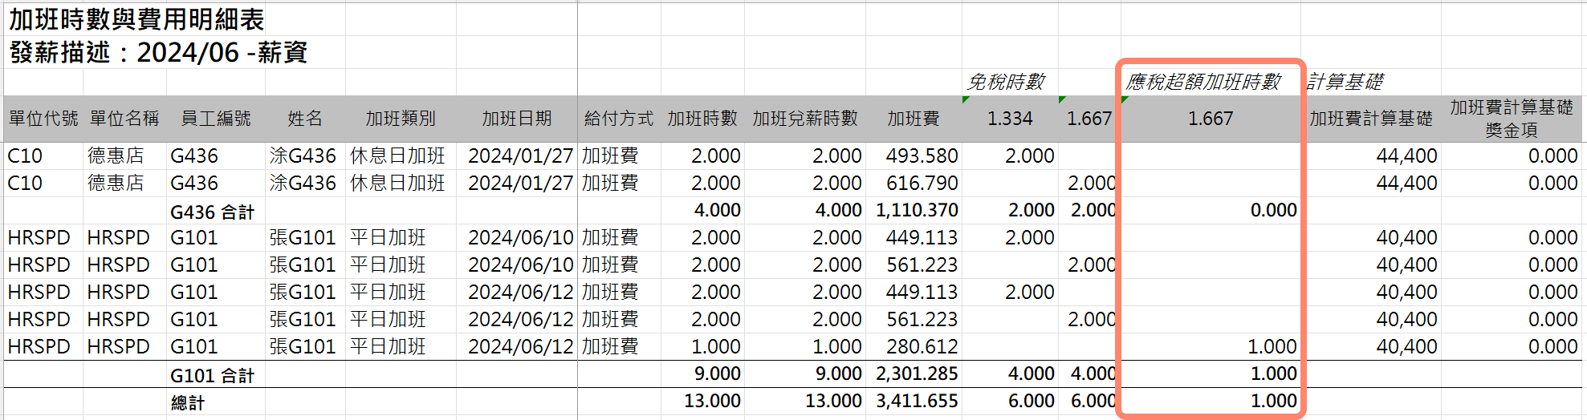The width and height of the screenshot is (1587, 420).
Task: Select the 加班時數與費用明細表 title cell
Action: (x=136, y=19)
